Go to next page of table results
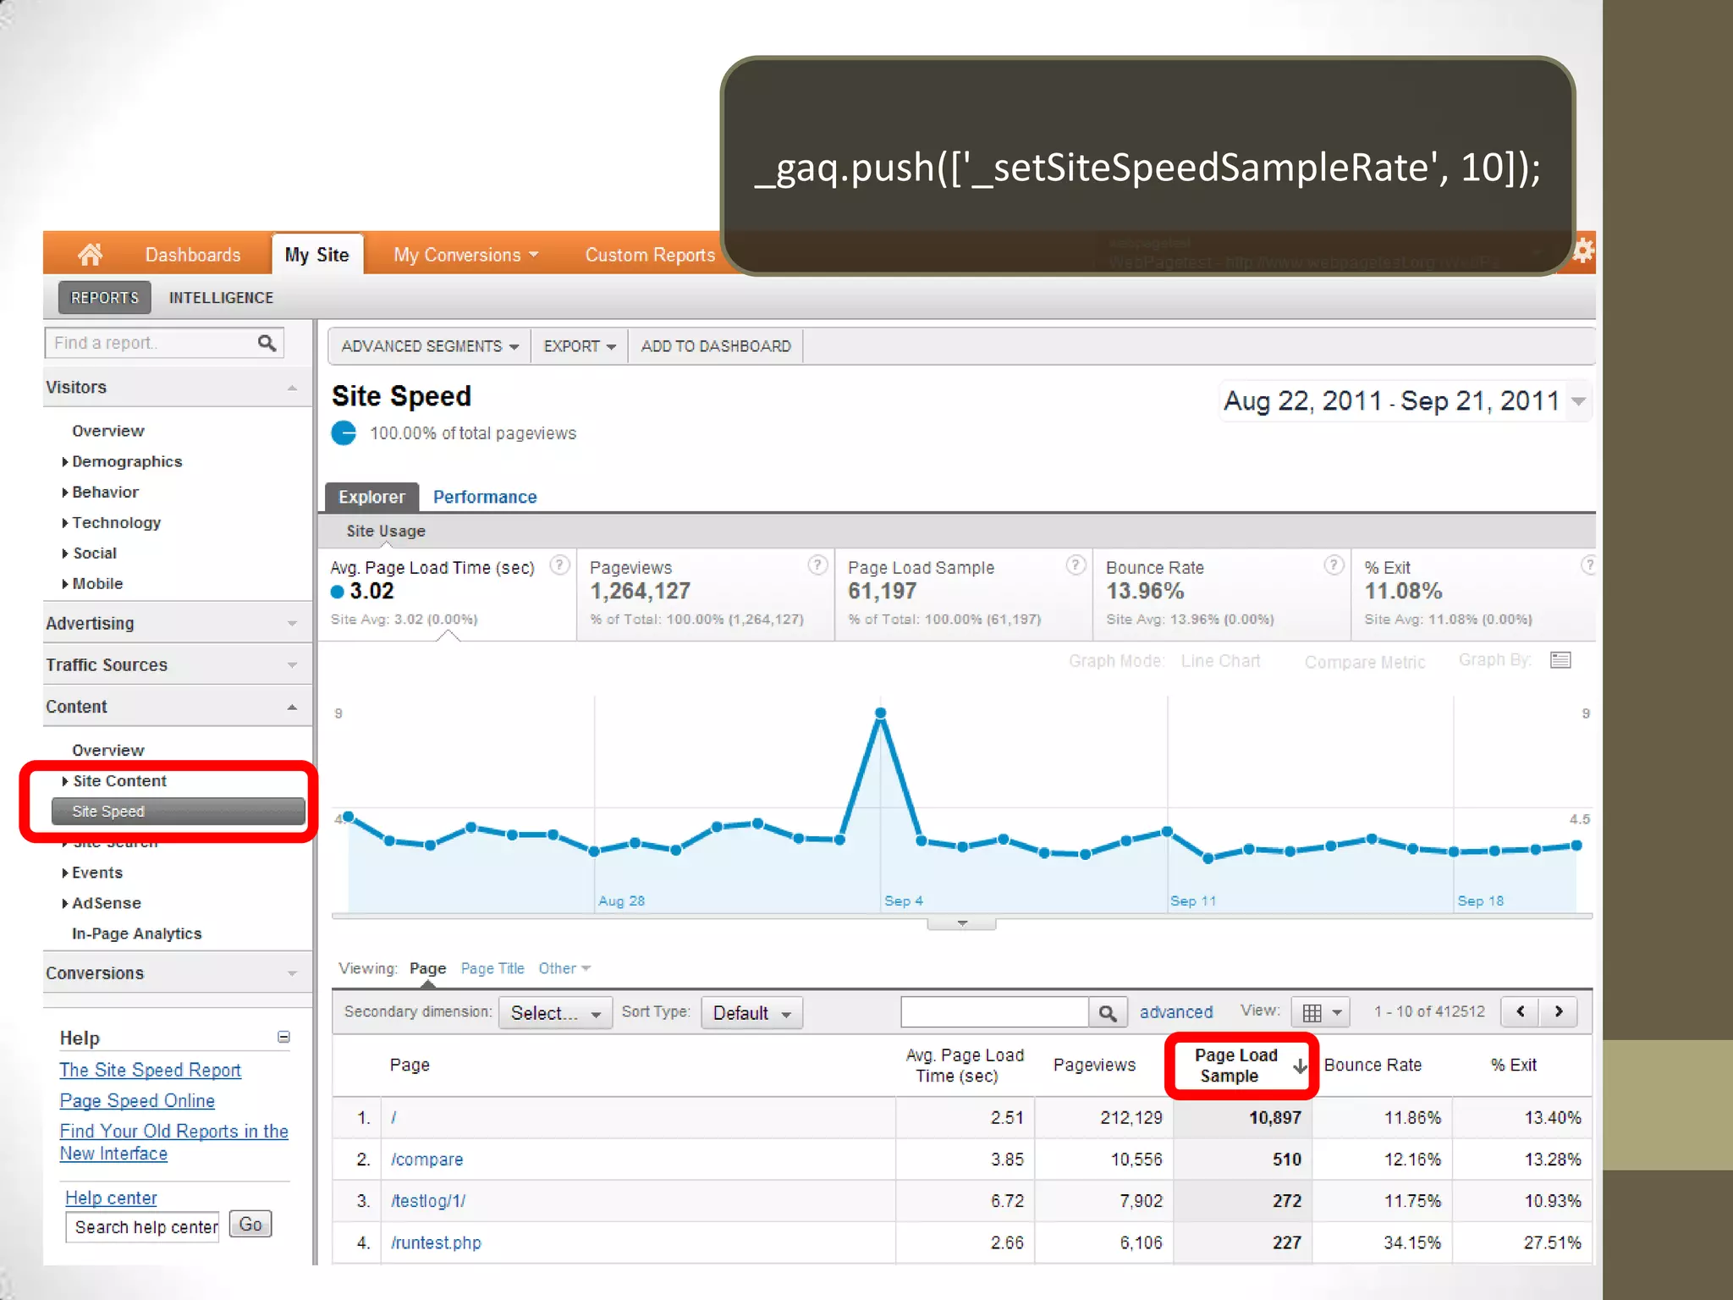The width and height of the screenshot is (1733, 1300). pos(1559,1011)
